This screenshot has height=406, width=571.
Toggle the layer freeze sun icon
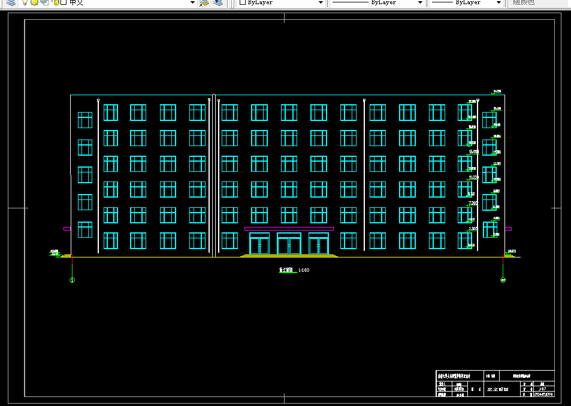pos(34,2)
